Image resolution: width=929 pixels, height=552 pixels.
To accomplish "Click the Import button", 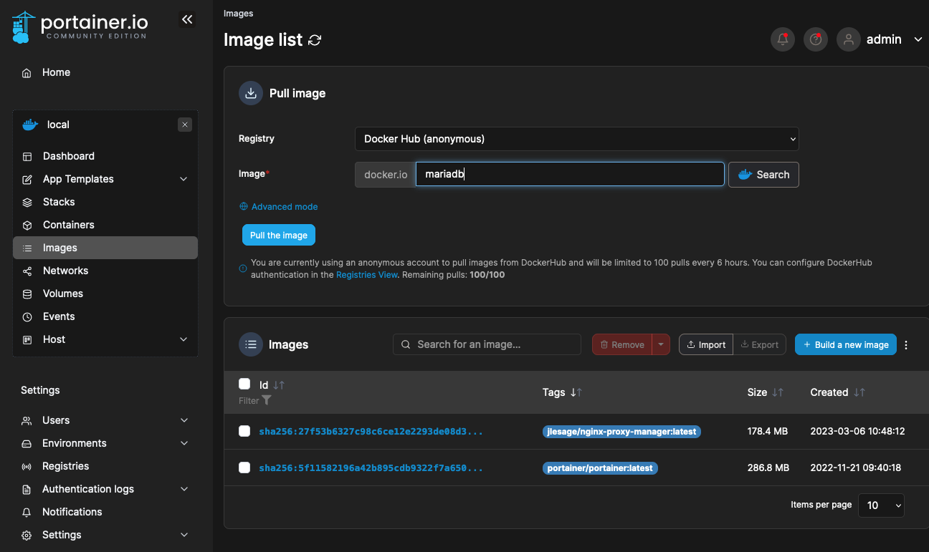I will click(x=706, y=344).
